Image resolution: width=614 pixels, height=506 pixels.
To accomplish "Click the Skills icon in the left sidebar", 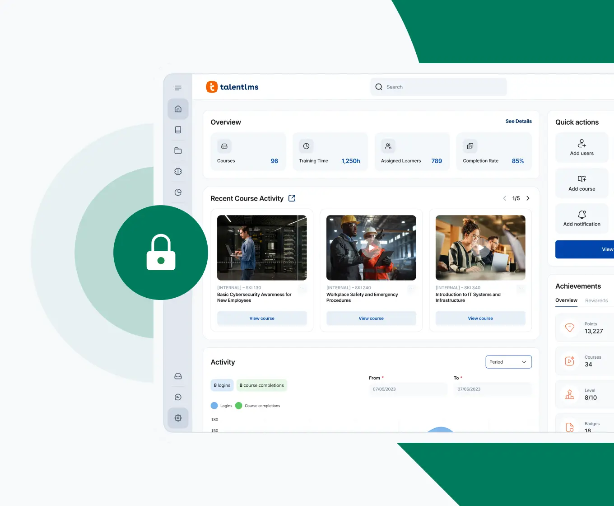I will pyautogui.click(x=178, y=171).
